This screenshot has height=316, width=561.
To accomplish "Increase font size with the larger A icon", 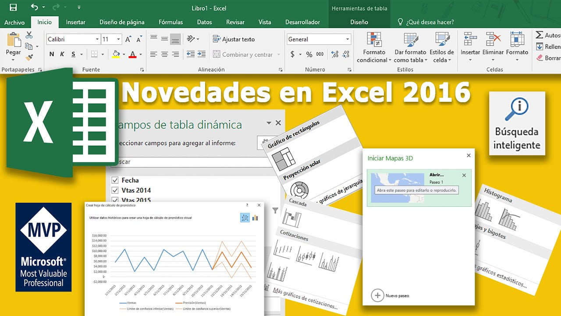I will (128, 39).
